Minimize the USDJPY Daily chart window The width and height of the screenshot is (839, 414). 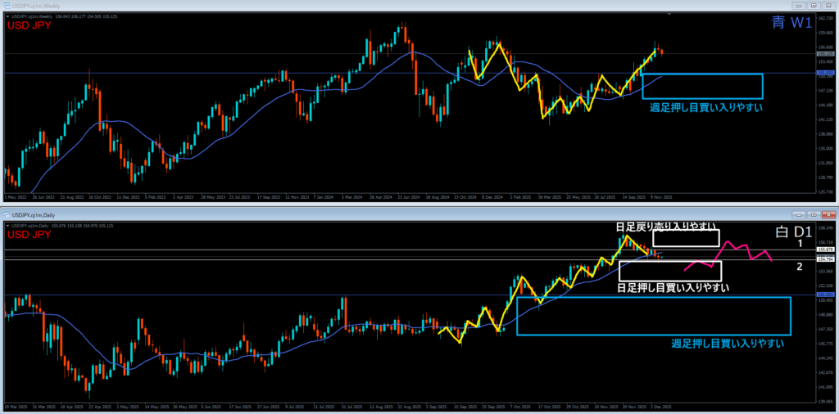[x=800, y=214]
